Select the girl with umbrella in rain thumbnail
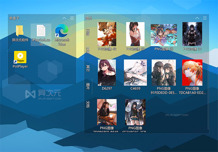 coord(135,112)
